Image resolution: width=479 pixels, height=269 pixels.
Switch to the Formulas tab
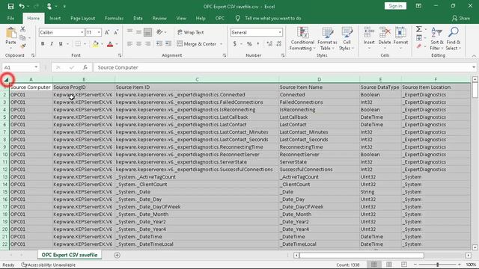coord(114,18)
